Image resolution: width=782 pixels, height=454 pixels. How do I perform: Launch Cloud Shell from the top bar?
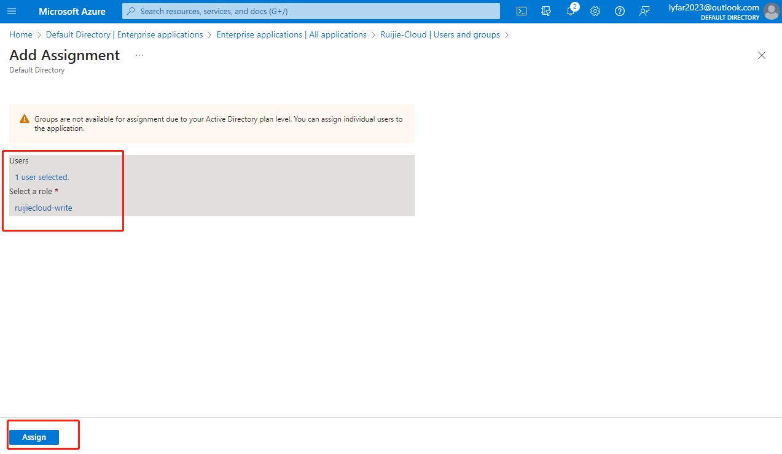pos(521,11)
